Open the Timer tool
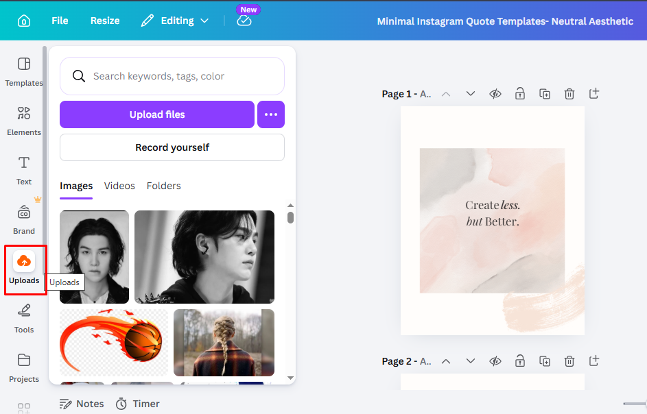This screenshot has height=414, width=647. click(137, 404)
